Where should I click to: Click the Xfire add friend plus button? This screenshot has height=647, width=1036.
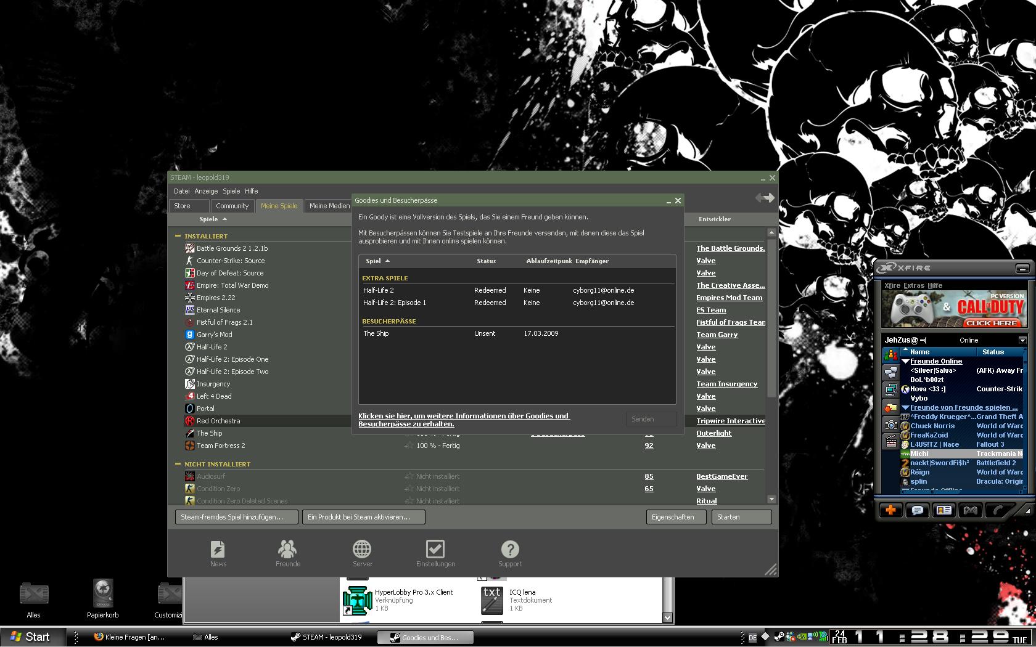(890, 510)
